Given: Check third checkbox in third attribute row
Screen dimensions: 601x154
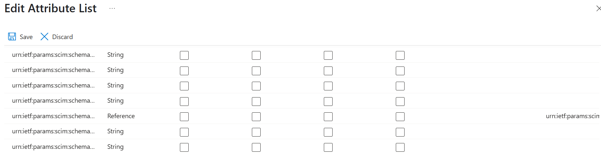Looking at the screenshot, I should pos(328,86).
